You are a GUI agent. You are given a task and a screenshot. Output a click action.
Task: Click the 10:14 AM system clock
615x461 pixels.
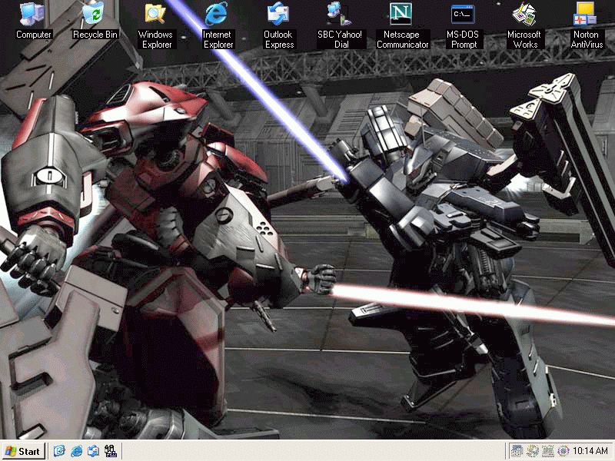point(591,451)
